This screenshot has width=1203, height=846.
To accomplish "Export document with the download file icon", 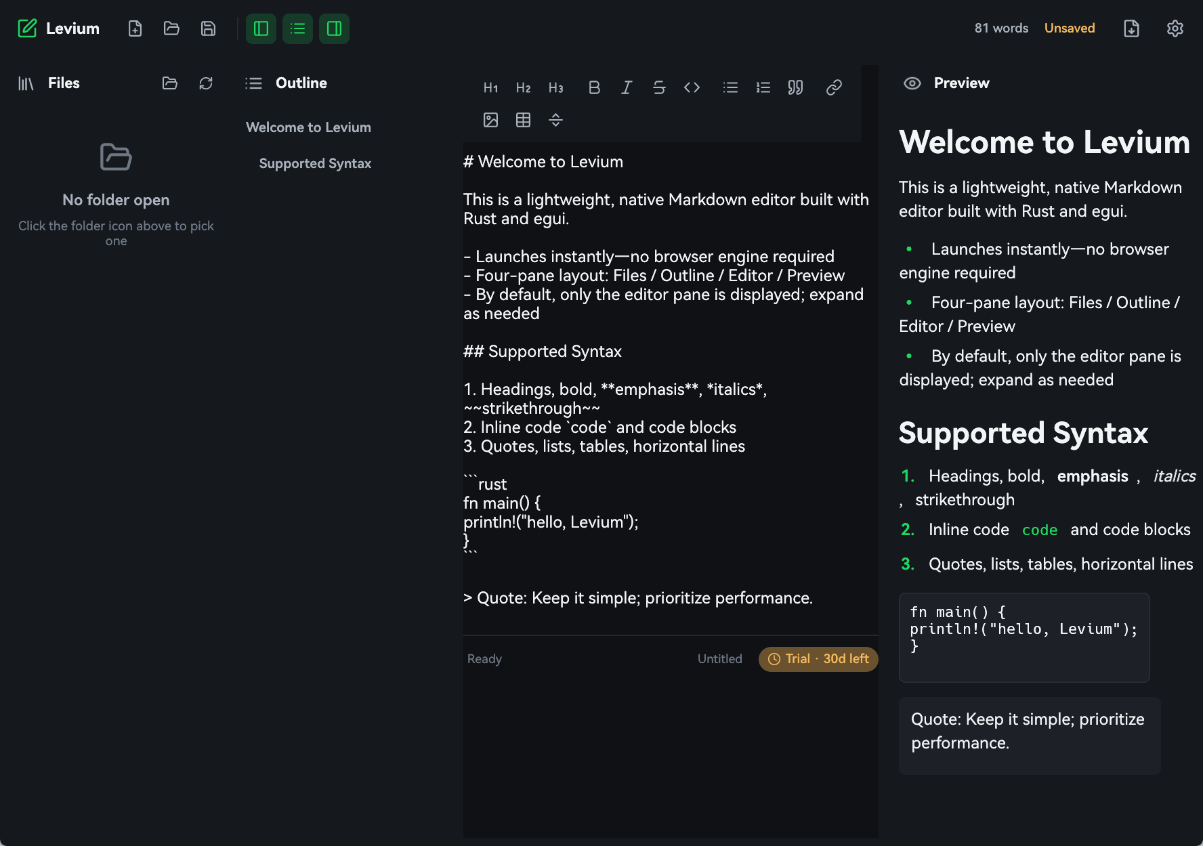I will (x=1131, y=28).
